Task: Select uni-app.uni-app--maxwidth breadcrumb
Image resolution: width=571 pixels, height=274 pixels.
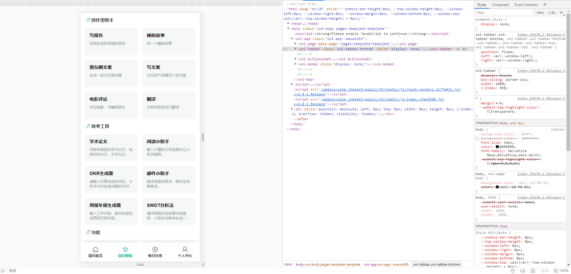Action: [x=386, y=264]
